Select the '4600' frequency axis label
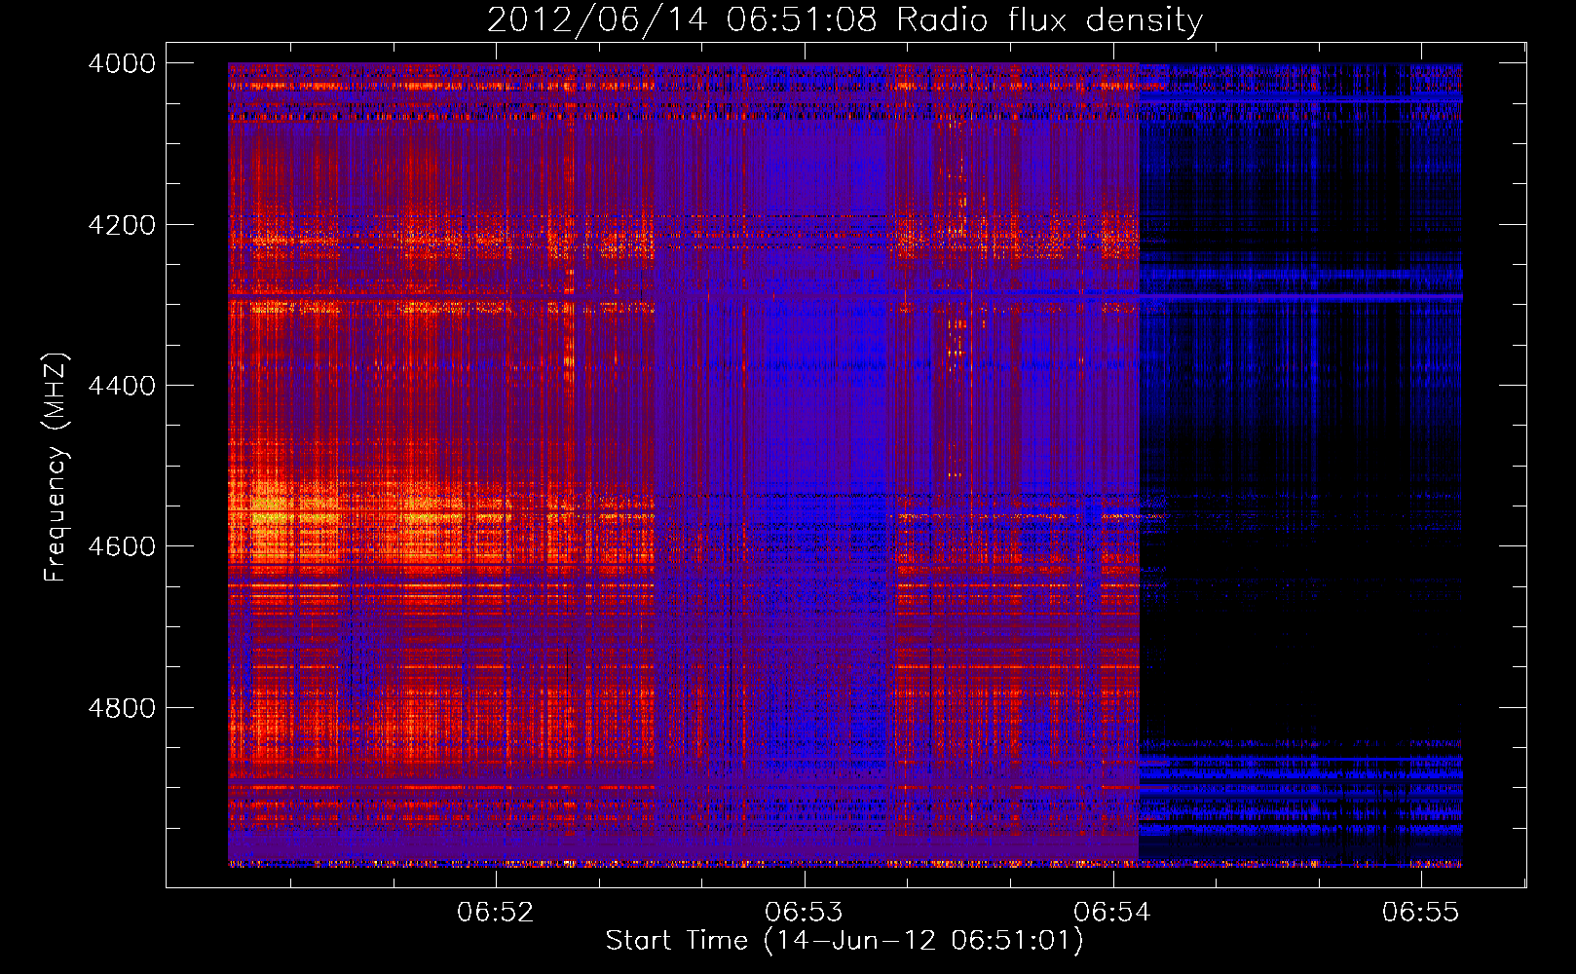 pos(122,546)
